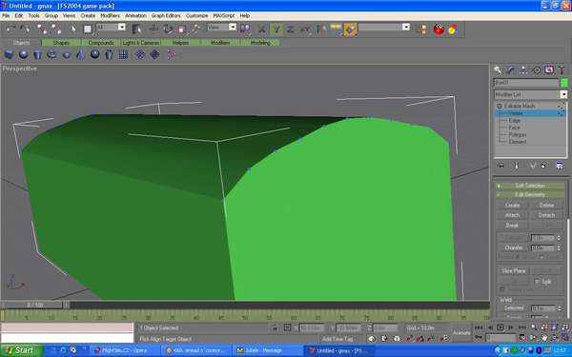Click the Attach button
Viewport: 572px width, 357px height.
click(x=512, y=215)
